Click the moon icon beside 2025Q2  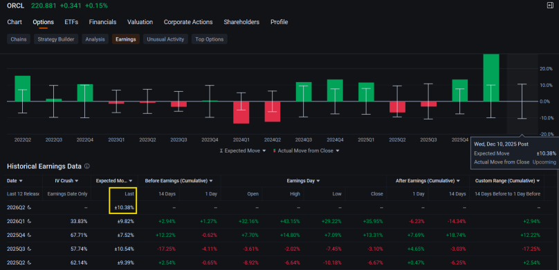pyautogui.click(x=29, y=263)
